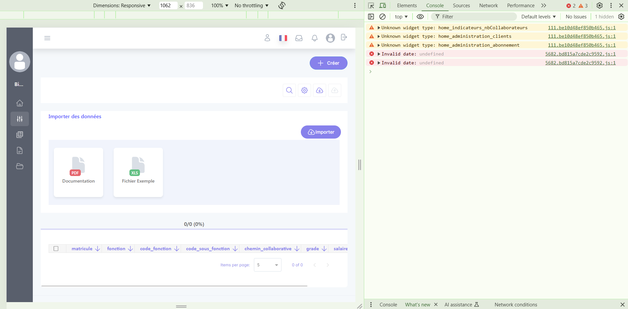Toggle the console live expression eye
Screen dimensions: 628x309
pos(420,17)
